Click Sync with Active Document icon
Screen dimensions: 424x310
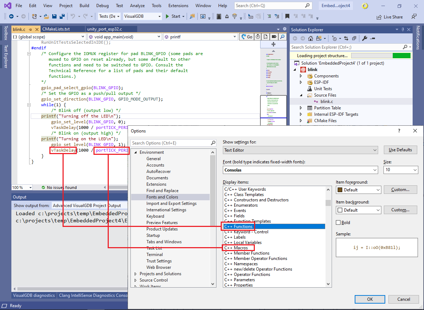coord(346,38)
